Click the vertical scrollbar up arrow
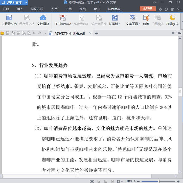 coord(180,38)
